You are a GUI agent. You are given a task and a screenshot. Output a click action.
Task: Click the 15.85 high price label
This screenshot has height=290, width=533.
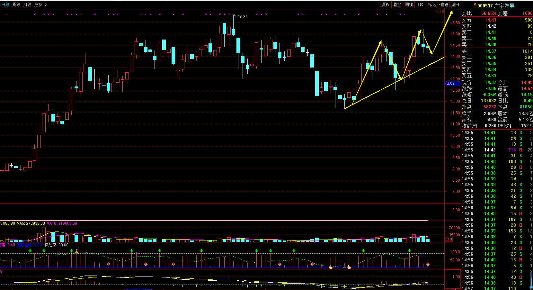pos(243,17)
